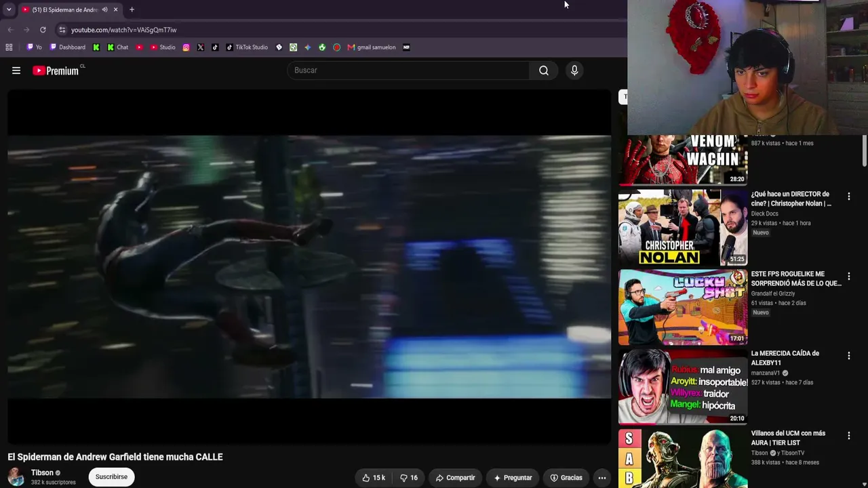The image size is (868, 488).
Task: Dislike the video
Action: click(409, 478)
